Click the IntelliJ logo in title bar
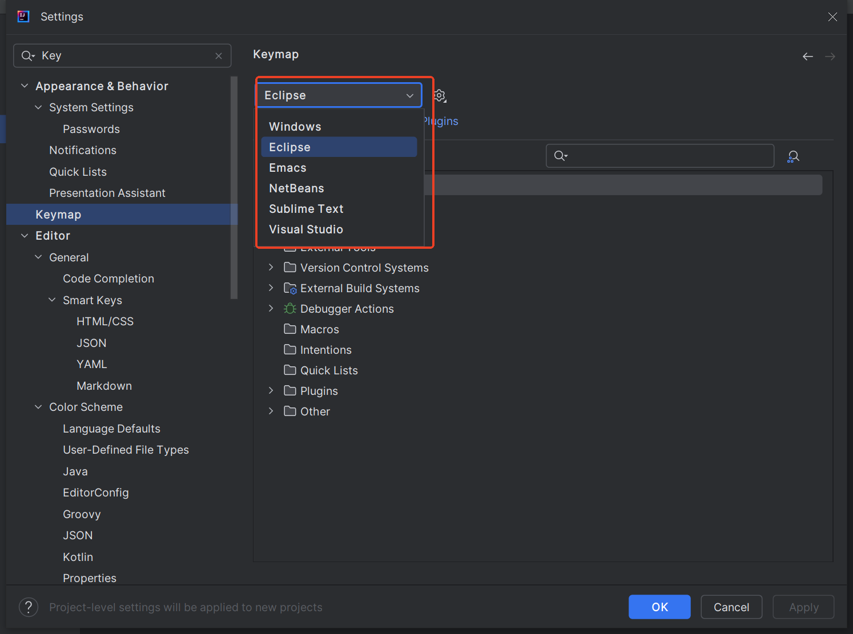The height and width of the screenshot is (634, 853). 23,17
